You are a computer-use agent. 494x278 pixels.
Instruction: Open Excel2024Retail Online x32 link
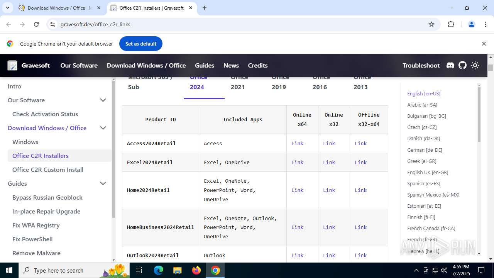(329, 162)
